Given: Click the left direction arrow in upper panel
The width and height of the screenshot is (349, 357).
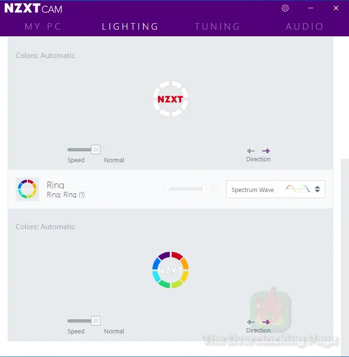Looking at the screenshot, I should coord(251,151).
